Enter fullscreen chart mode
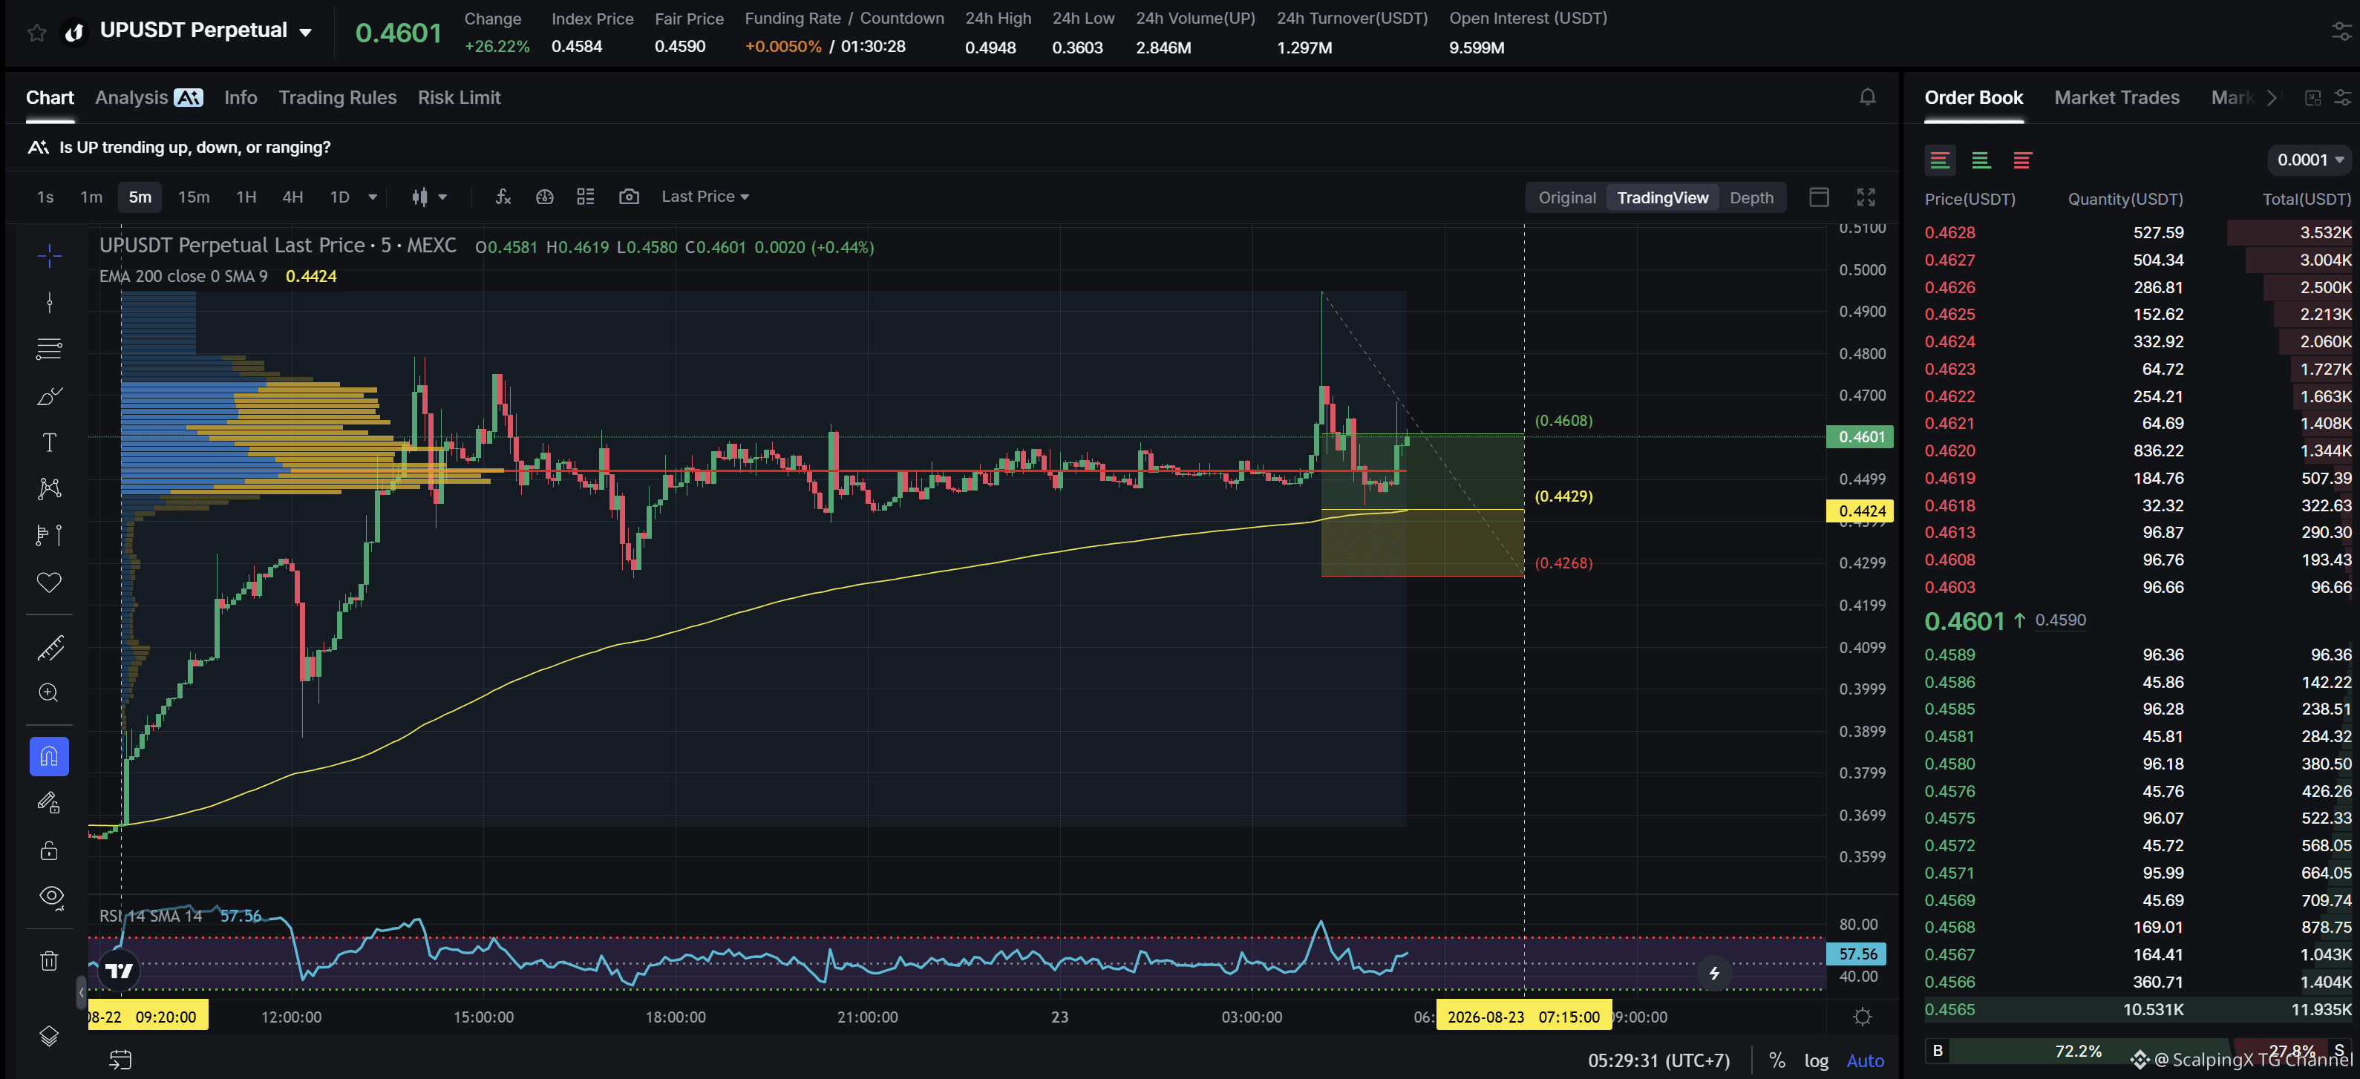Image resolution: width=2360 pixels, height=1079 pixels. [x=1866, y=197]
